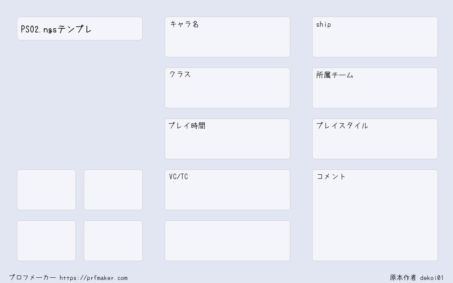Open the https://prfmaker.com link
This screenshot has height=283, width=453.
[x=94, y=278]
